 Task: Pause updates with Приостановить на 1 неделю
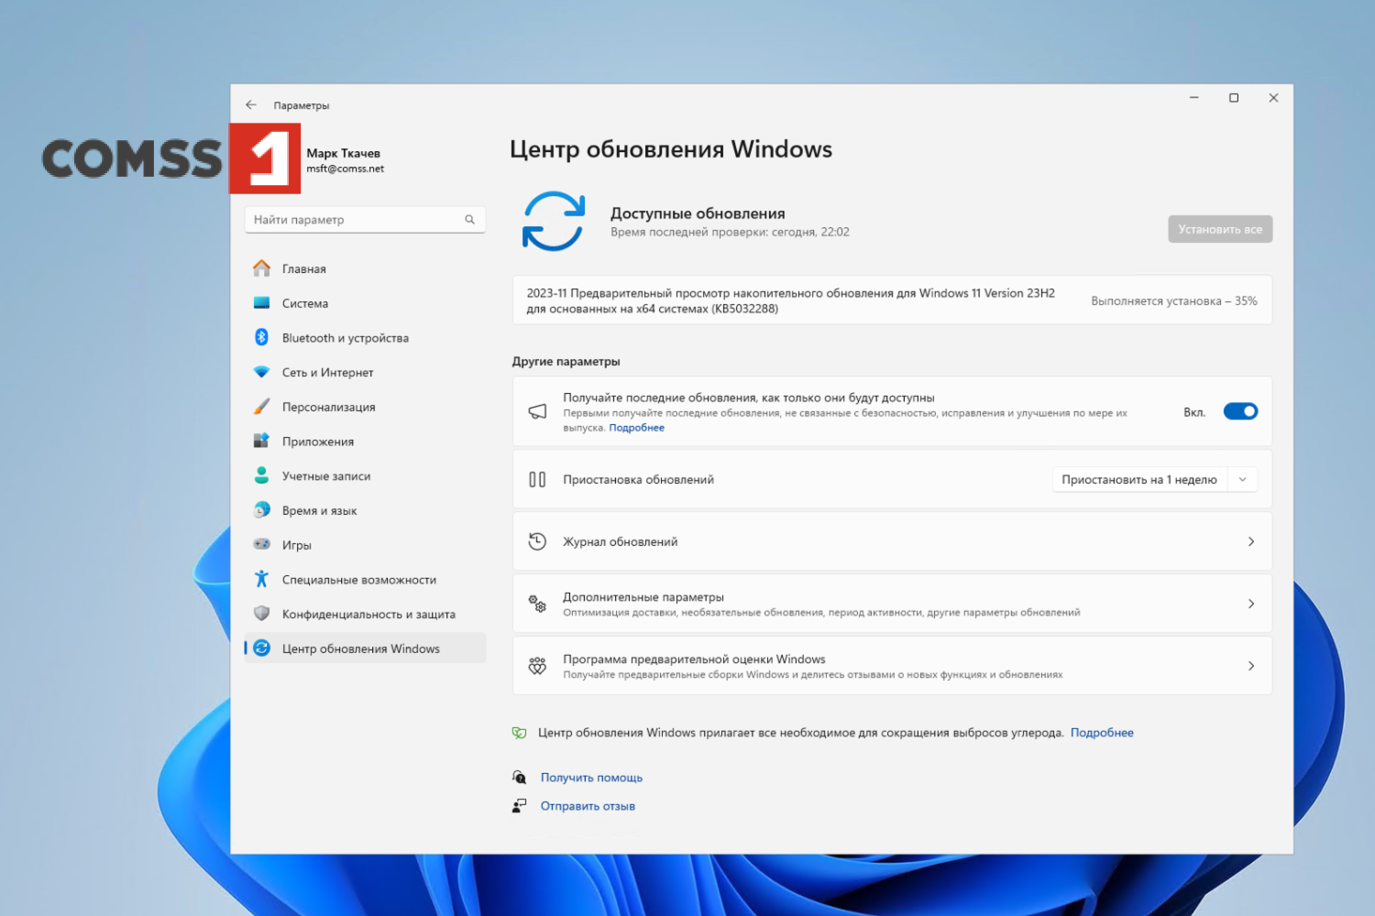[x=1139, y=479]
